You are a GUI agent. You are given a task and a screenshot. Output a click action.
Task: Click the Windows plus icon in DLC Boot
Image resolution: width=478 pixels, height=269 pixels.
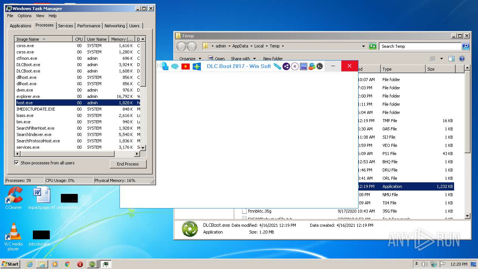pyautogui.click(x=197, y=67)
